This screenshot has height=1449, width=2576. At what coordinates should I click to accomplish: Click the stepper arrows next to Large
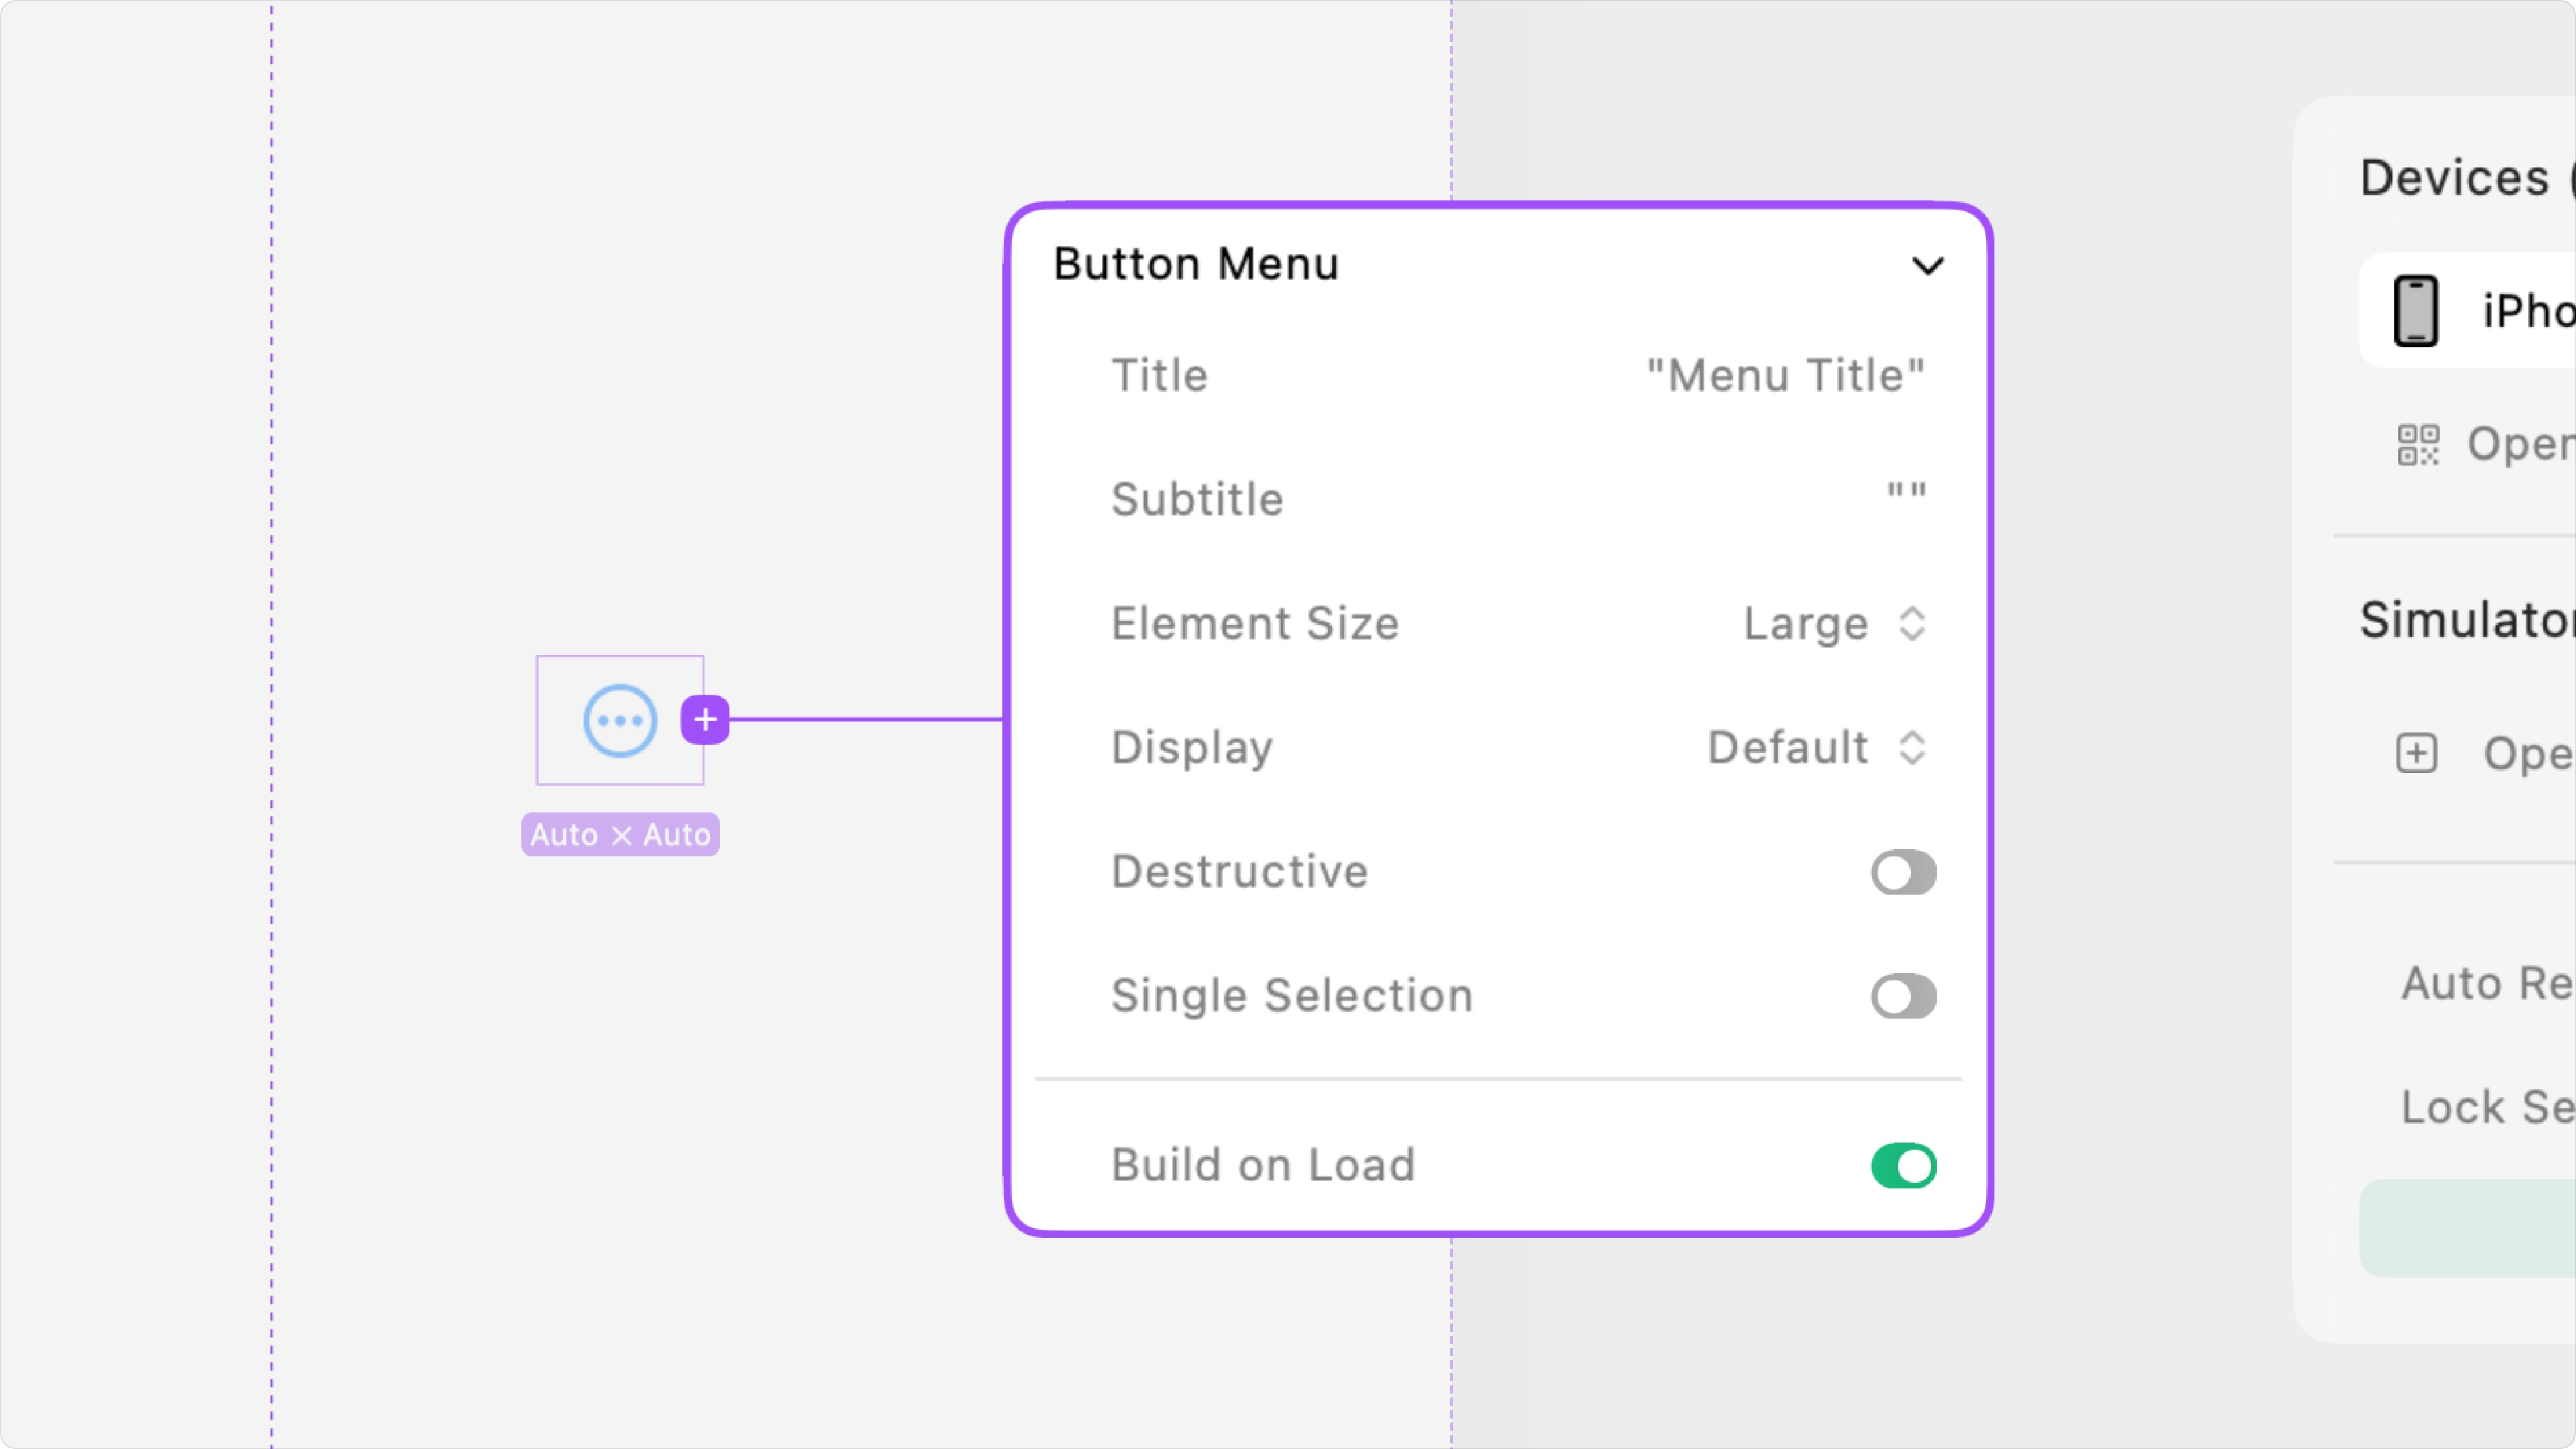point(1913,623)
